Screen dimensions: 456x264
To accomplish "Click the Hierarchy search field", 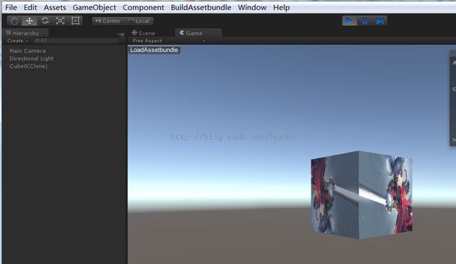I will tap(76, 41).
